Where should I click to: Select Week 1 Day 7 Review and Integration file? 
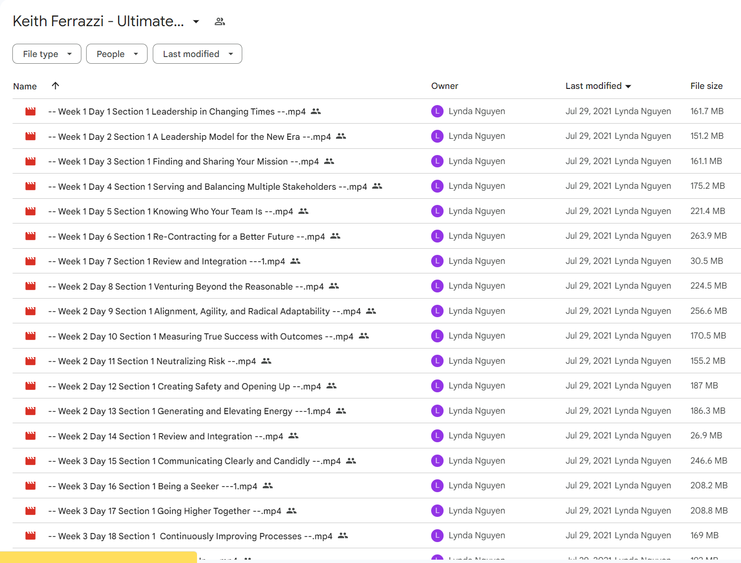pos(167,261)
